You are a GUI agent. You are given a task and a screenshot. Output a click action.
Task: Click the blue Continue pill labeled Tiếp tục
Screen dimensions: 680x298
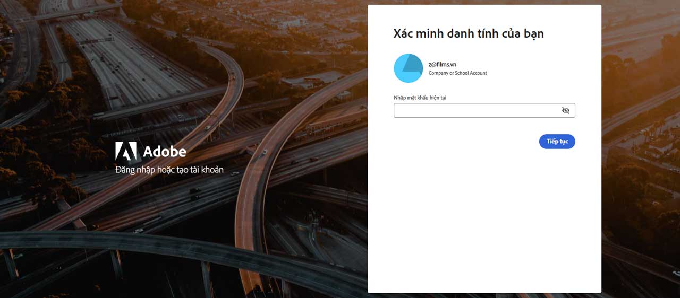pyautogui.click(x=557, y=142)
